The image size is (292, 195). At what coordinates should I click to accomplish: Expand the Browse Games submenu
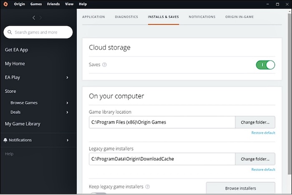click(x=68, y=103)
